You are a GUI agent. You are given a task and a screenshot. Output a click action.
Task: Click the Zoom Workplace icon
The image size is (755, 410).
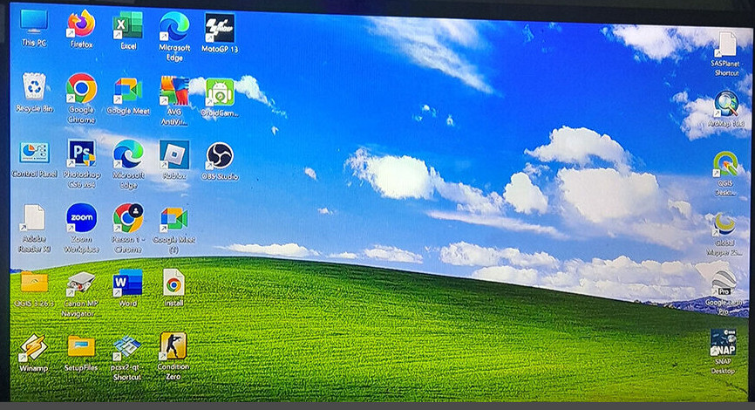pos(81,218)
